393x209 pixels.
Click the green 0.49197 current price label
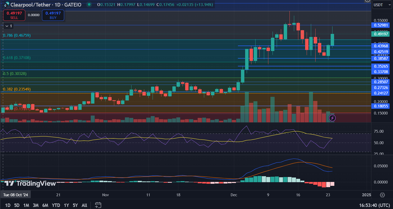click(381, 34)
